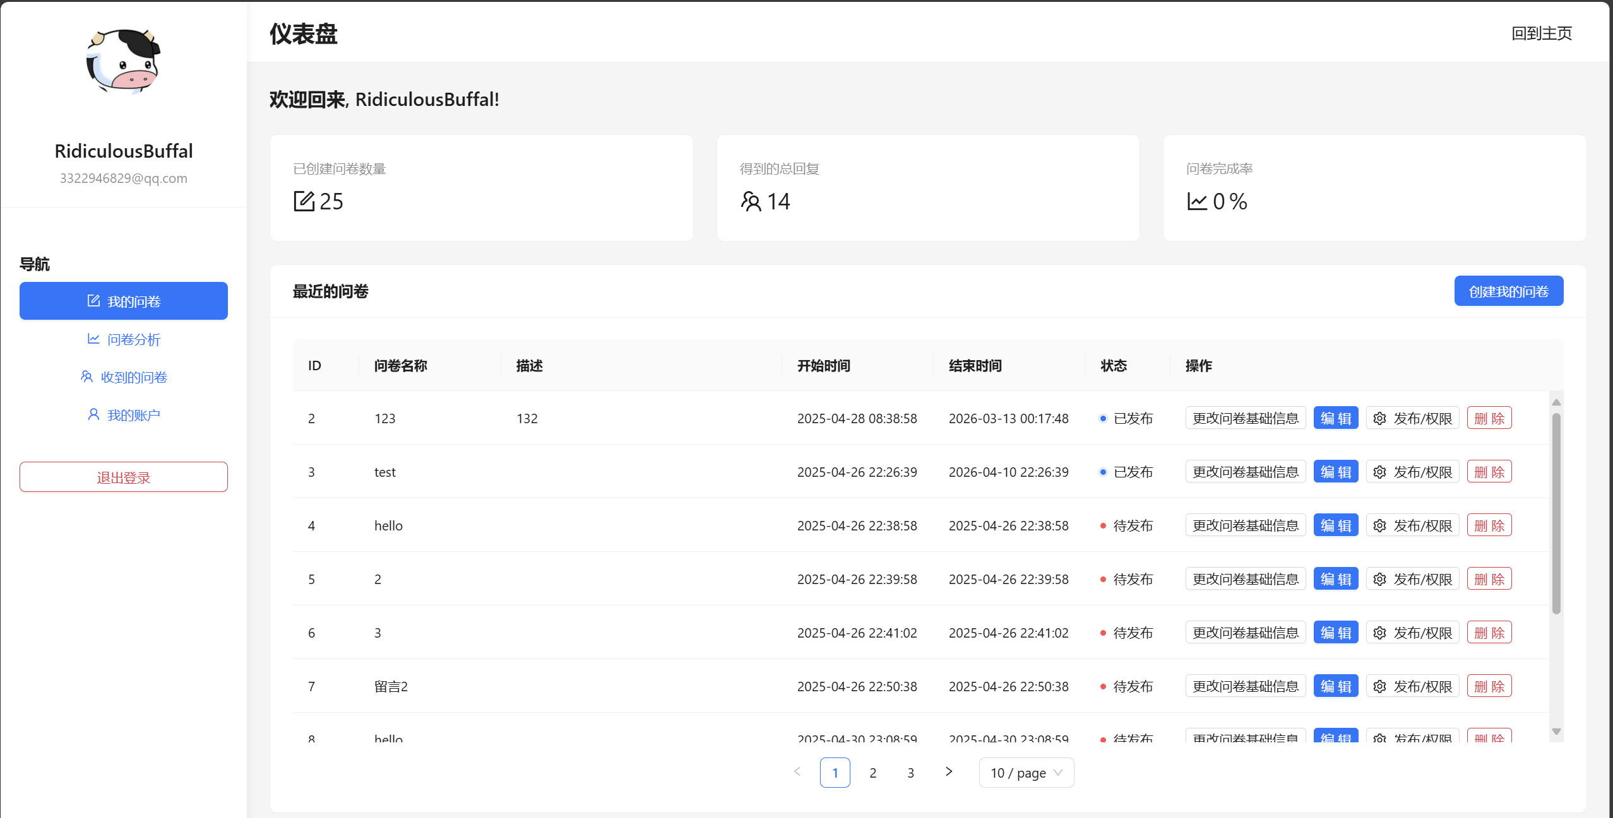Open 发布/权限 settings for 留言2 row
The width and height of the screenshot is (1613, 818).
1412,686
